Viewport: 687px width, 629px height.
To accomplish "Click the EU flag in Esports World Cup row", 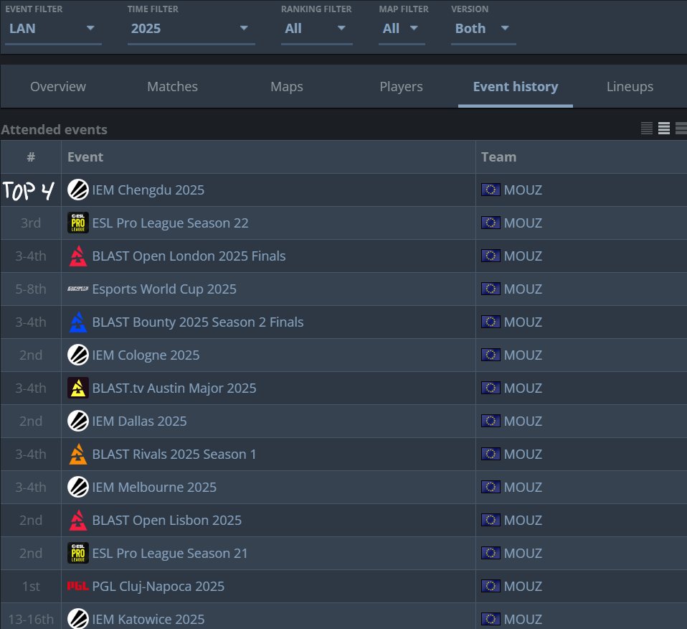I will coord(491,289).
